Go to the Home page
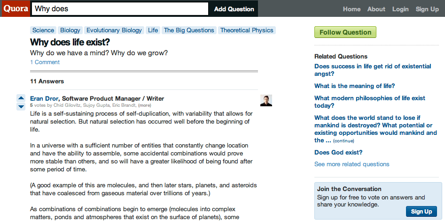The width and height of the screenshot is (445, 221). pos(351,9)
